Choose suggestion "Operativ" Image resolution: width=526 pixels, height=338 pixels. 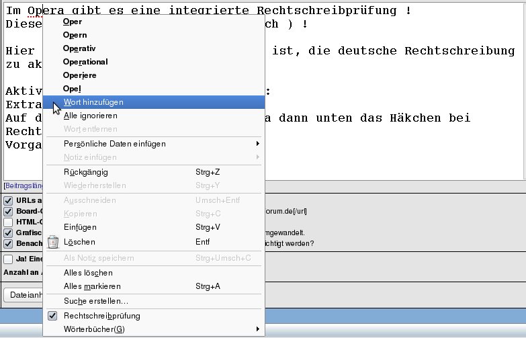154,48
